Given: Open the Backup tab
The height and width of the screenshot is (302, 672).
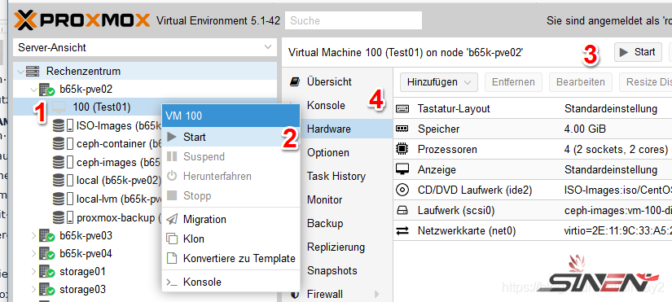Looking at the screenshot, I should (x=337, y=223).
